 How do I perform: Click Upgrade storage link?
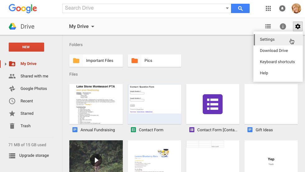tap(34, 156)
